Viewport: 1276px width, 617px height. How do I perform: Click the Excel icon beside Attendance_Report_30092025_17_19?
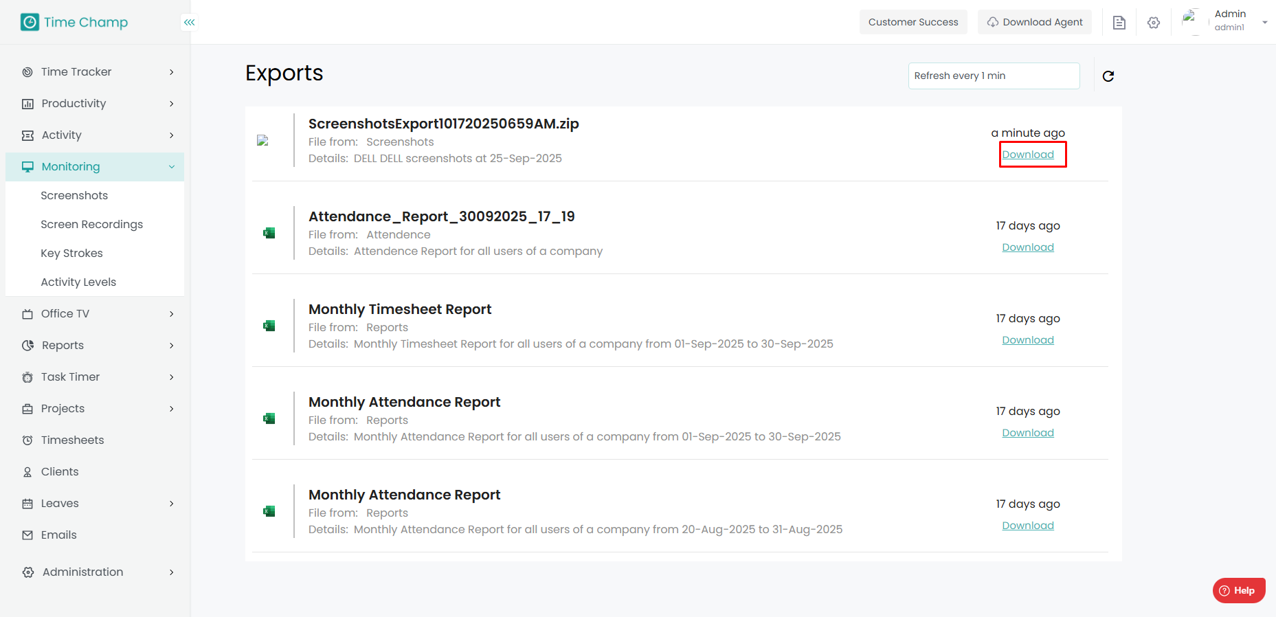pos(269,233)
